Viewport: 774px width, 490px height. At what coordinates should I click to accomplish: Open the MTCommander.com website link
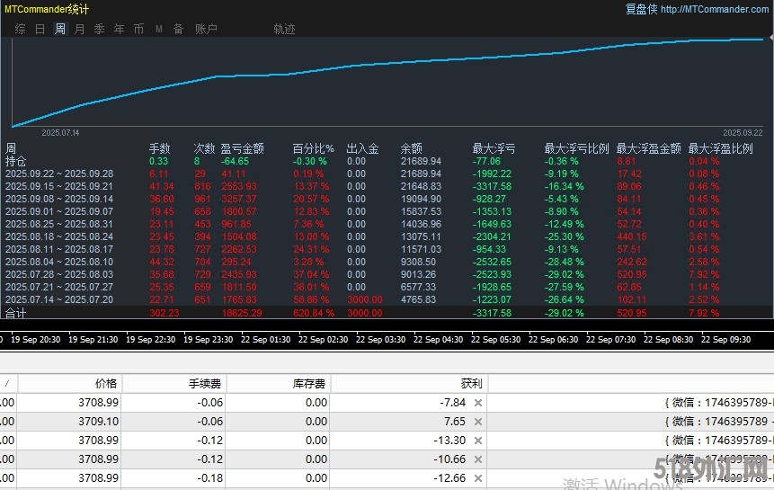click(716, 9)
